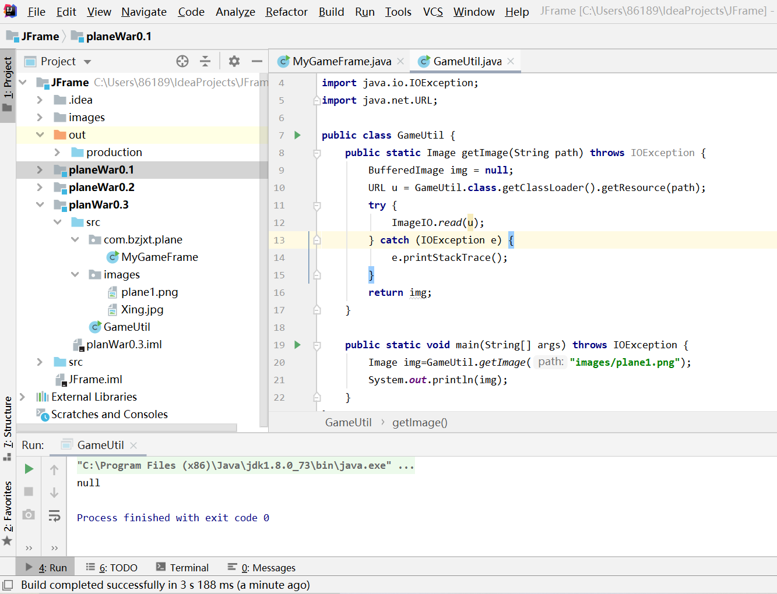Expand External Libraries node
Screen dimensions: 777x594
[x=23, y=397]
